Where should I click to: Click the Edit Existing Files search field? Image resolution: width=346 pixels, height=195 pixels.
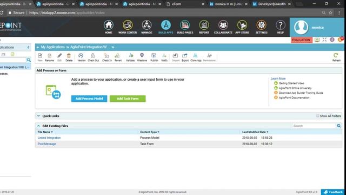(x=314, y=126)
